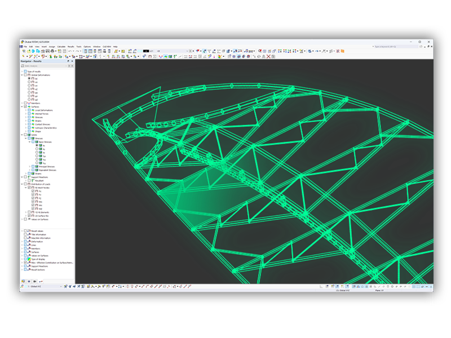Screen dimensions: 451x338
Task: Click the Shape row icon under Surfaces
Action: [33, 131]
